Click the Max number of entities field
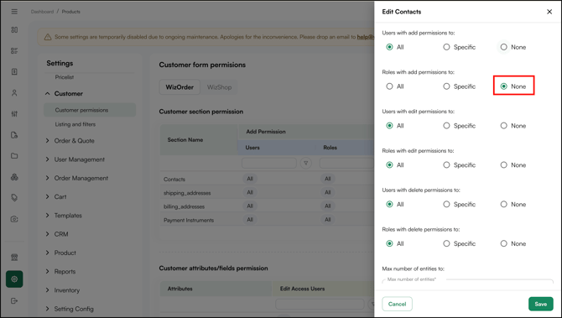 (x=468, y=281)
